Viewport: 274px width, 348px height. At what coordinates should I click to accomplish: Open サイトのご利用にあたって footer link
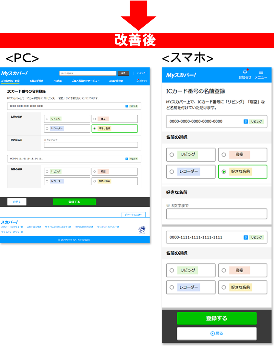click(x=58, y=227)
